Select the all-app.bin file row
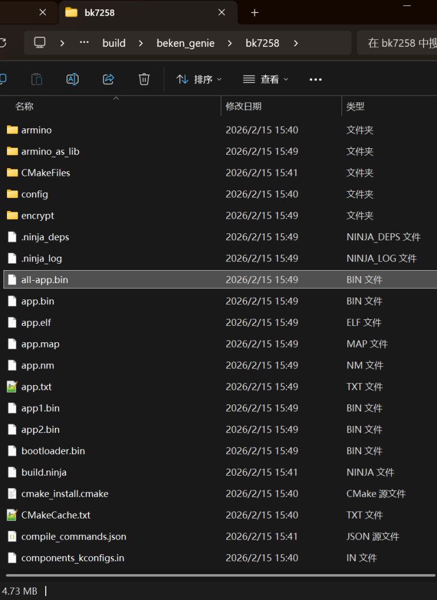 click(x=220, y=279)
